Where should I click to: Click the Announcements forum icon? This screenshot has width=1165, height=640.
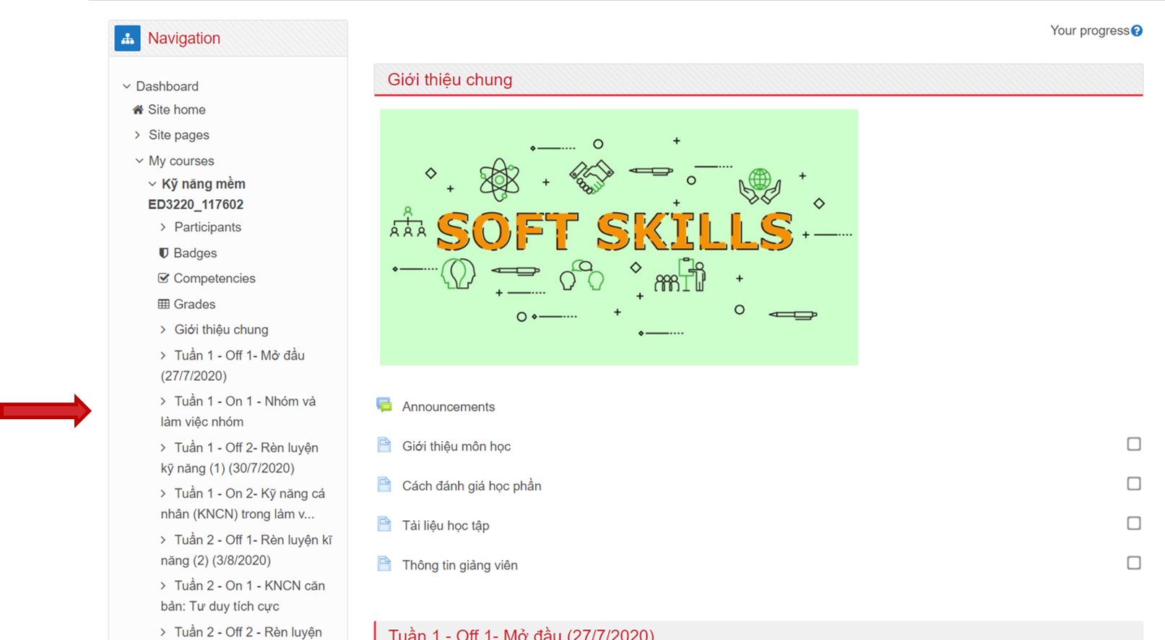[384, 406]
